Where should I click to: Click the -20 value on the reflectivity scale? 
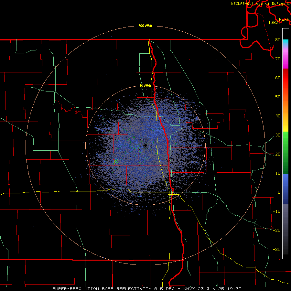[x=276, y=230]
